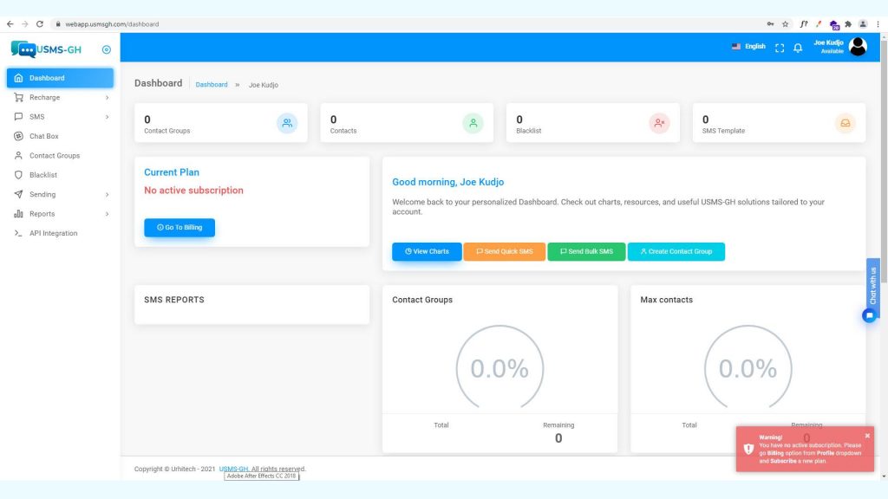
Task: Reload the browser page
Action: point(40,23)
